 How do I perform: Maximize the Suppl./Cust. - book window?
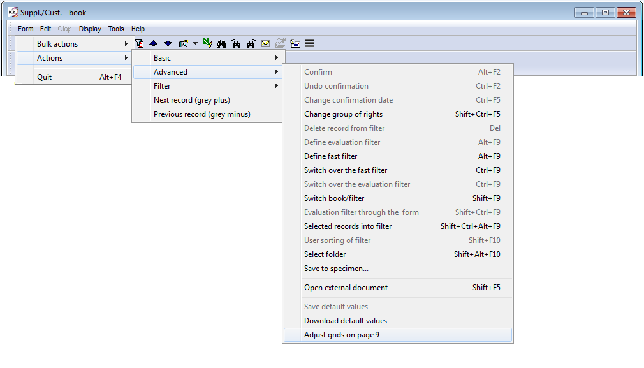point(605,12)
